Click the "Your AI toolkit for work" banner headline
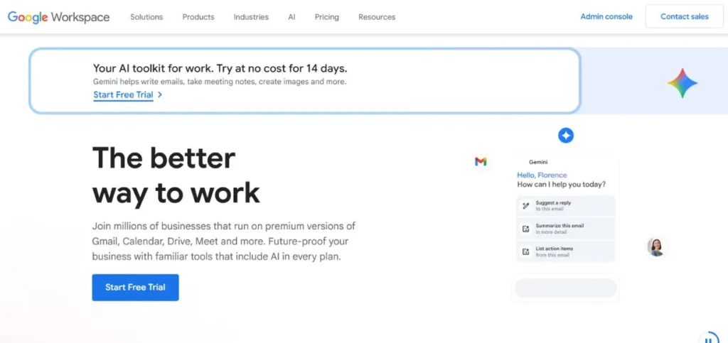Viewport: 728px width, 343px height. tap(220, 69)
